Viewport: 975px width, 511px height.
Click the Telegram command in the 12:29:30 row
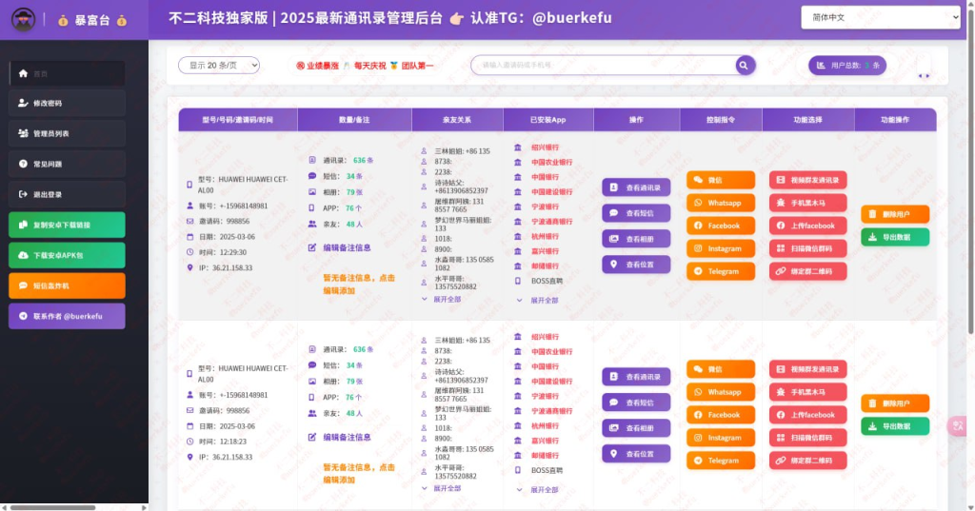[x=721, y=271]
